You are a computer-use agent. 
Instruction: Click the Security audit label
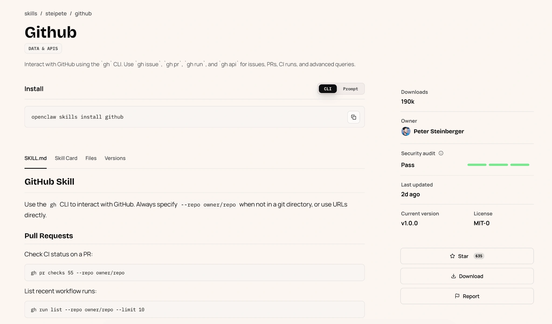(x=418, y=153)
